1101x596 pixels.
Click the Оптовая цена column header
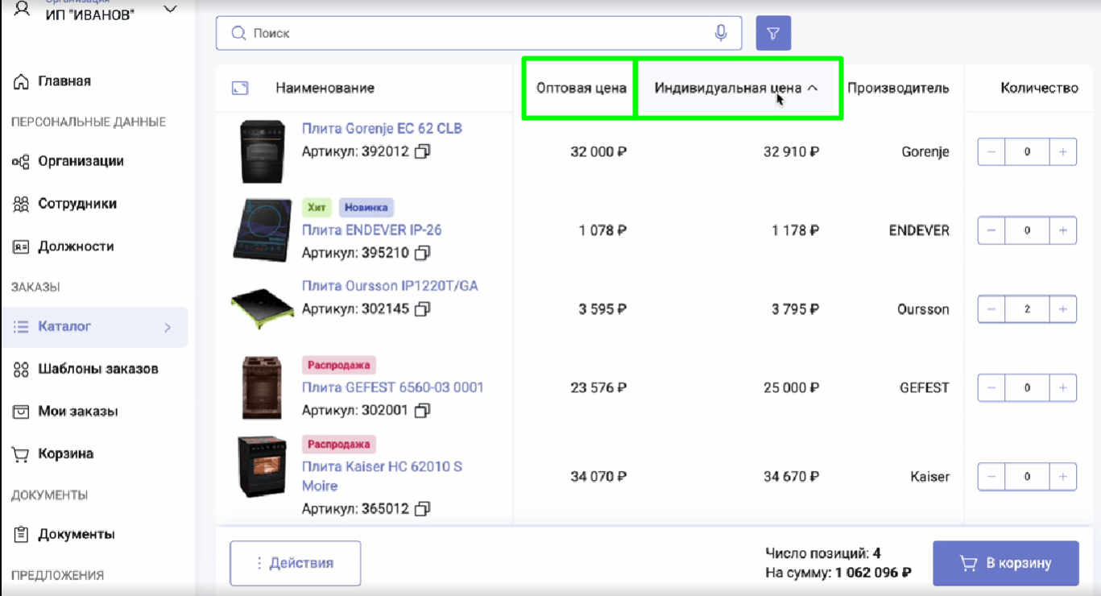coord(582,89)
